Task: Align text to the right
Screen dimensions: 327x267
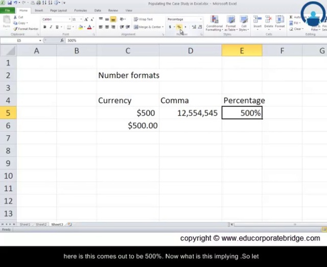Action: pos(113,27)
